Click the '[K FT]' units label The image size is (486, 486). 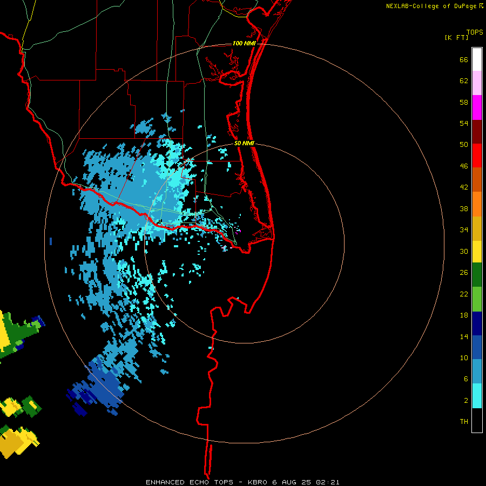tap(456, 37)
